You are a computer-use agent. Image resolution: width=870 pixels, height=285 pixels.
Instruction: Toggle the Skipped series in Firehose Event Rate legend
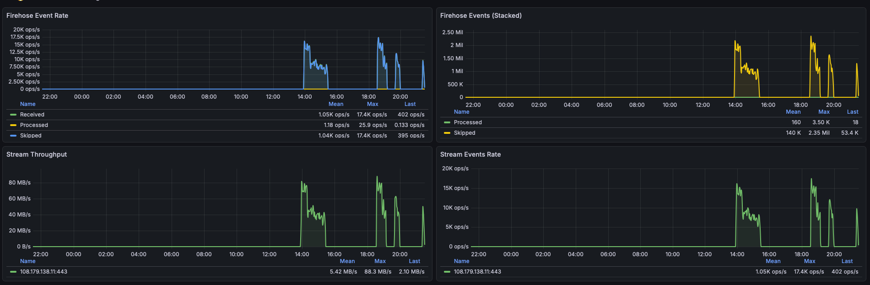pyautogui.click(x=31, y=136)
